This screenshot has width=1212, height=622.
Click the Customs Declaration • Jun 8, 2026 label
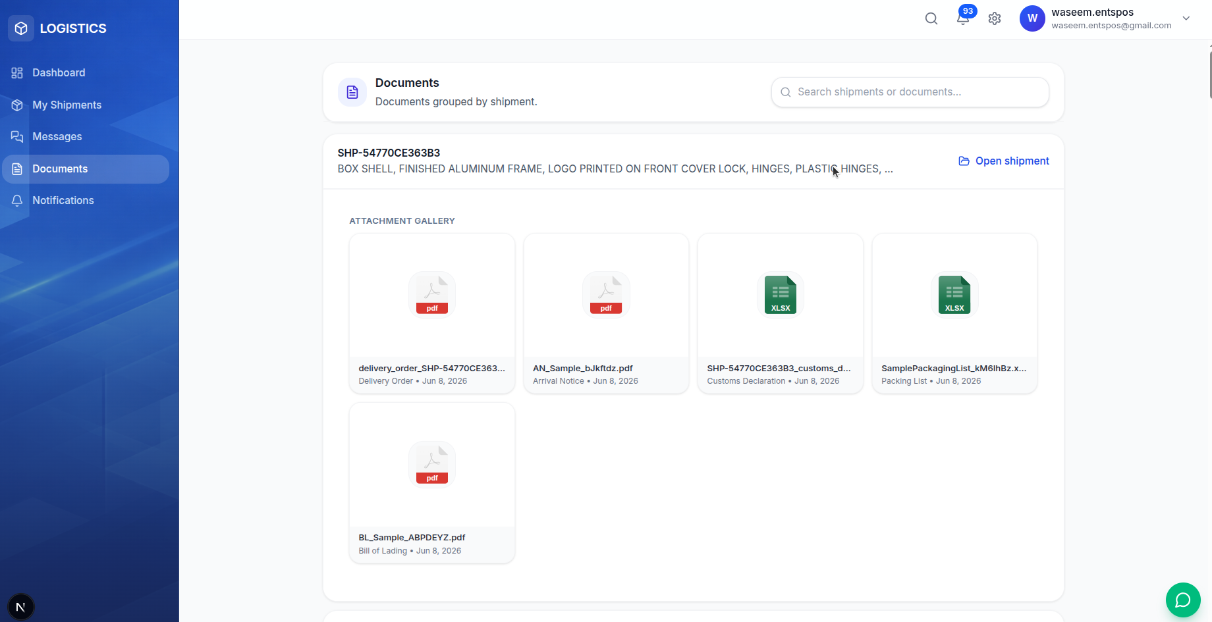(x=773, y=381)
